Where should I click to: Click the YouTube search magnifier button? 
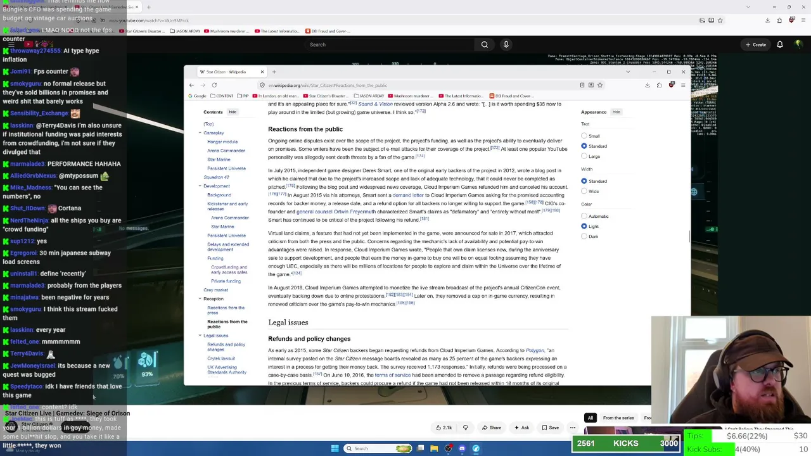click(484, 44)
